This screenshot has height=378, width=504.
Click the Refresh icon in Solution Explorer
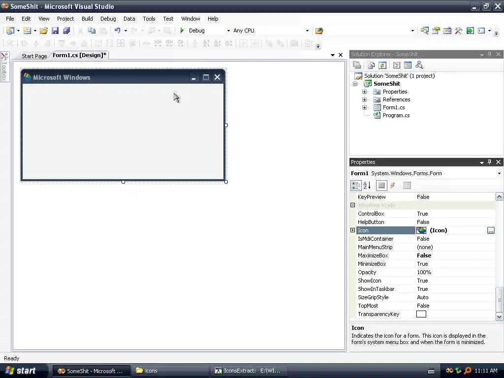(382, 65)
